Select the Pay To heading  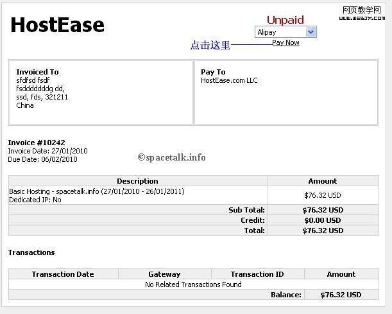click(x=213, y=72)
